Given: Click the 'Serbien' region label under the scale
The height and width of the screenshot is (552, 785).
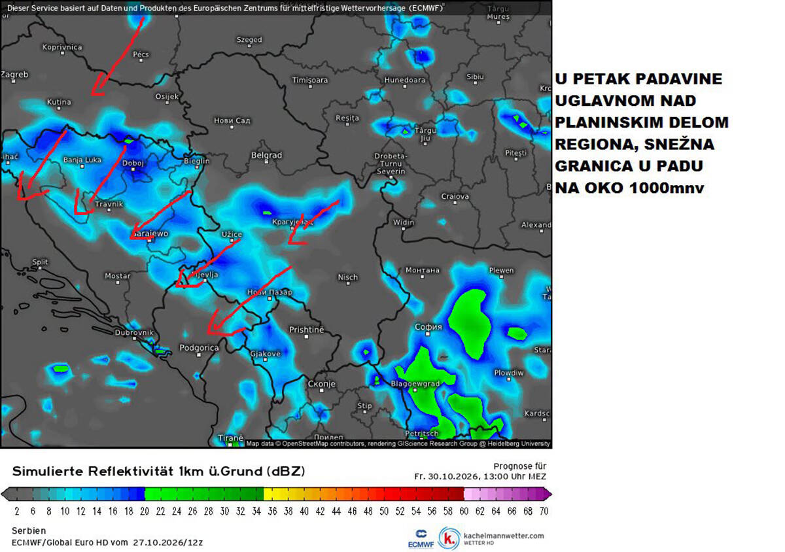Looking at the screenshot, I should 29,531.
